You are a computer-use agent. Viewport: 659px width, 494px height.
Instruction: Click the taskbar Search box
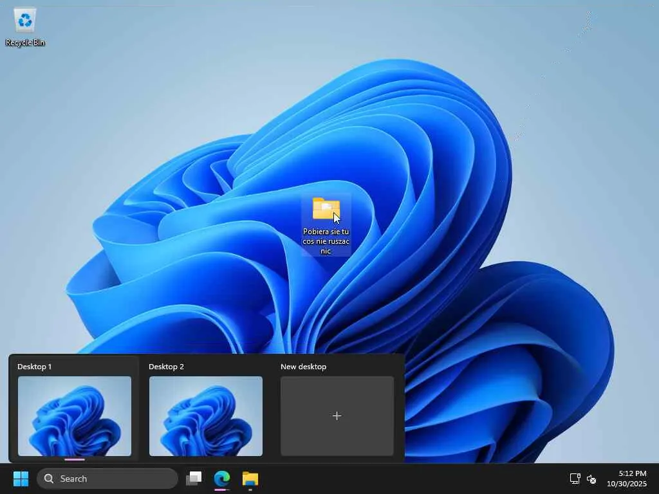[107, 479]
